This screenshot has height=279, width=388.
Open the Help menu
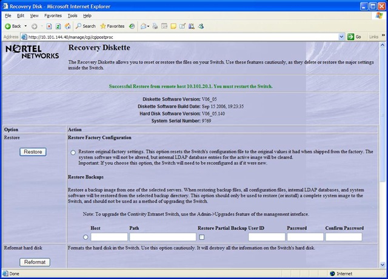[x=87, y=16]
